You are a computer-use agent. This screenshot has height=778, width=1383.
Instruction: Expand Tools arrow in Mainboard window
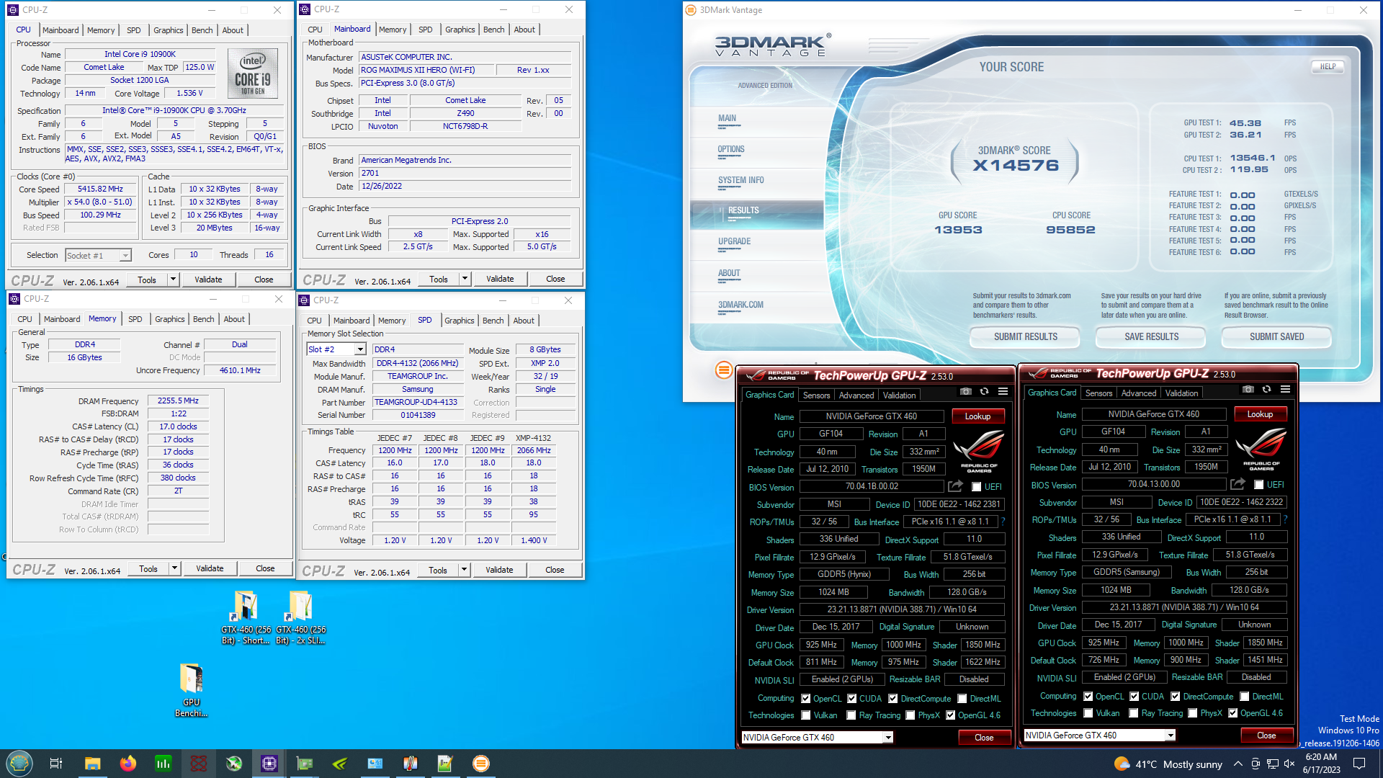(465, 279)
